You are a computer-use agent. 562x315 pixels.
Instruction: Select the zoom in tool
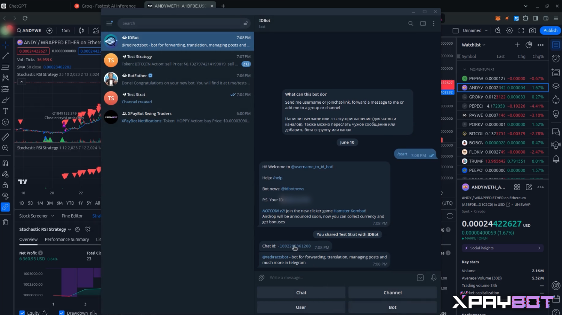pos(5,148)
